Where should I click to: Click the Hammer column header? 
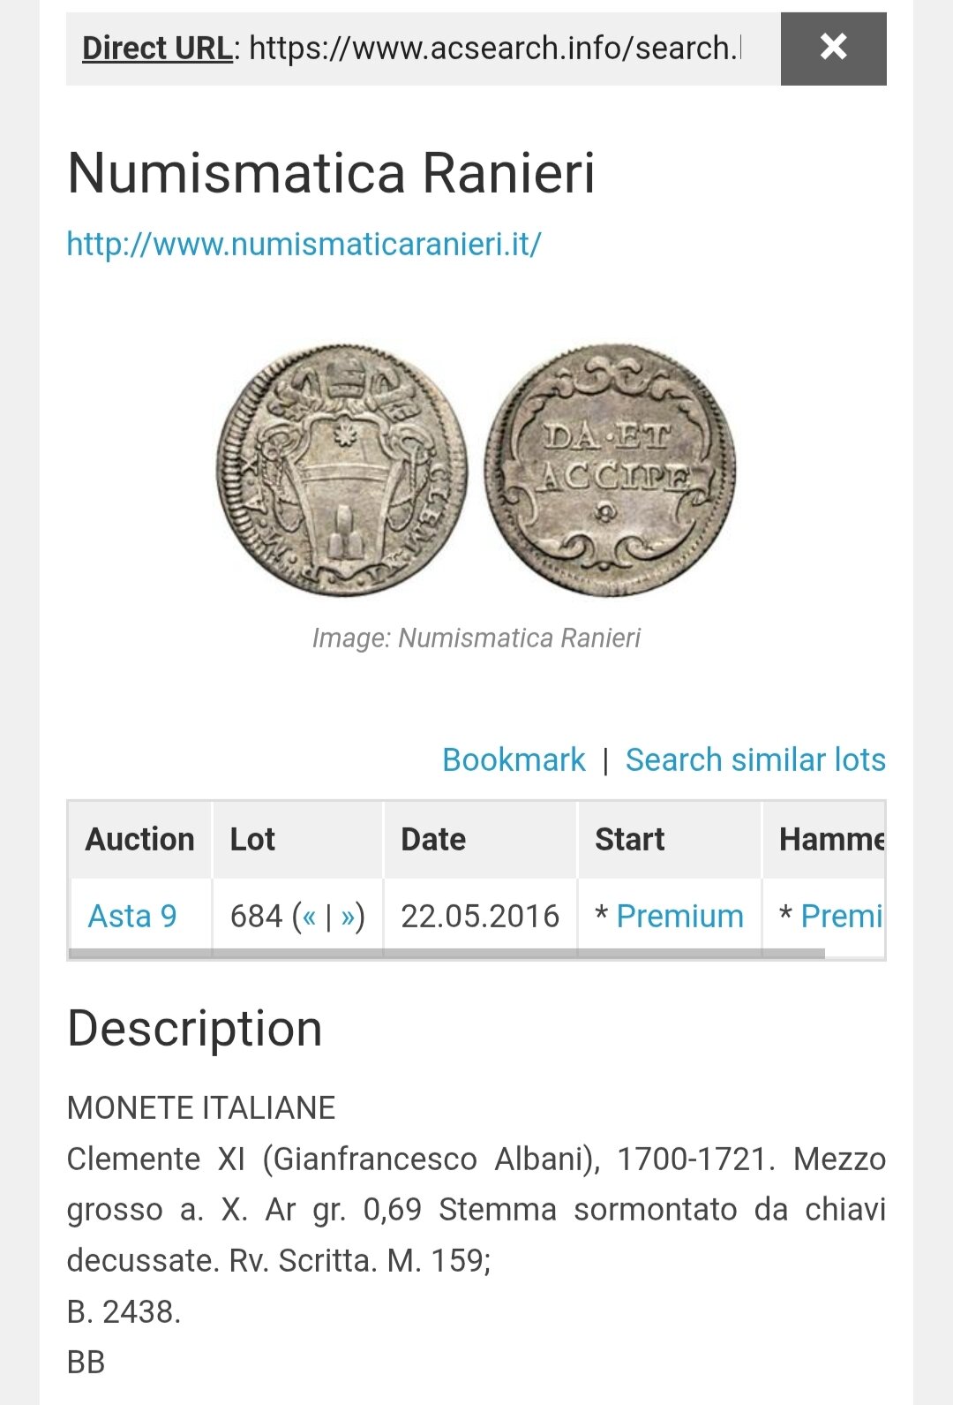coord(831,839)
